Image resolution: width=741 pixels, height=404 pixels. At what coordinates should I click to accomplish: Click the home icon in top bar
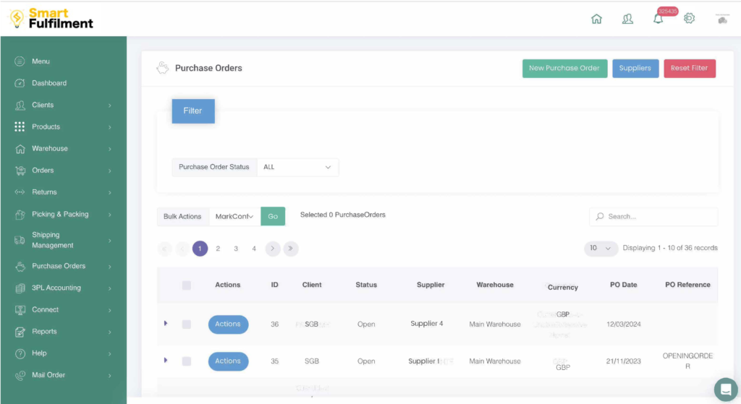pos(596,19)
